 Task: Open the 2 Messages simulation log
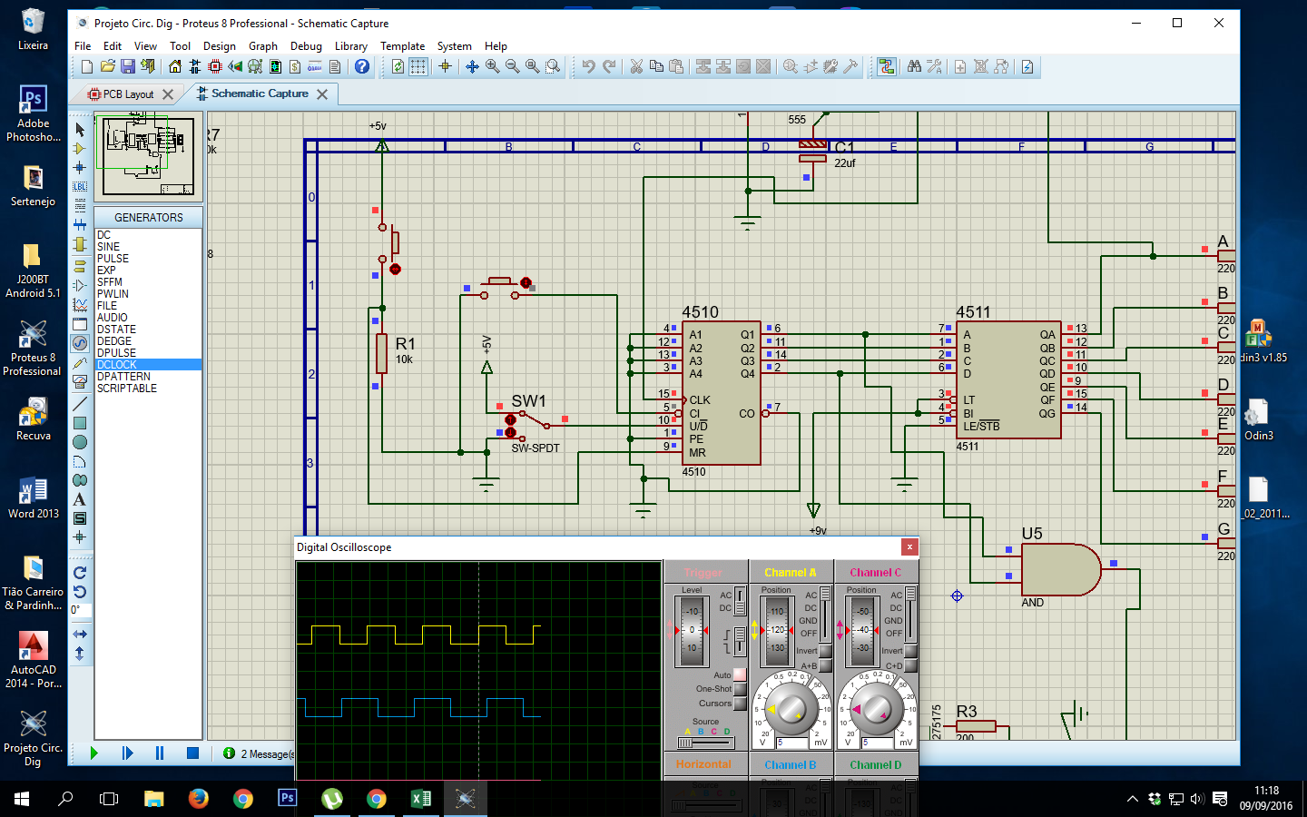[x=260, y=753]
